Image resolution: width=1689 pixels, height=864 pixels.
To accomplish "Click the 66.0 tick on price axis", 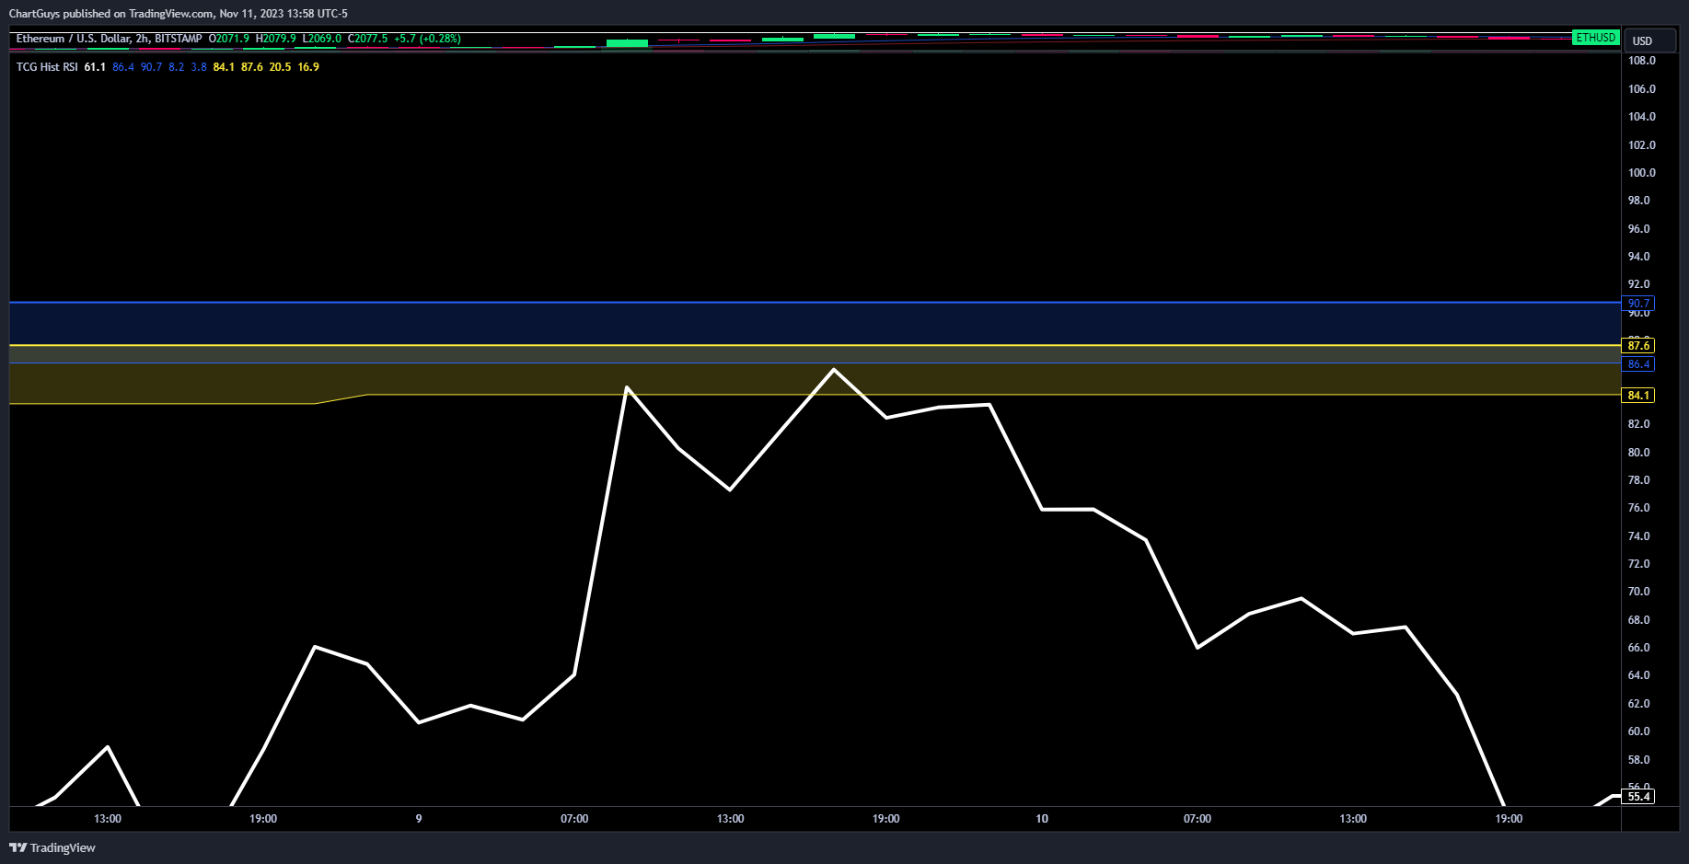I will pyautogui.click(x=1638, y=648).
